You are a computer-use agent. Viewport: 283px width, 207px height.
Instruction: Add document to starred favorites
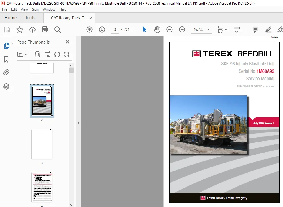pos(20,30)
